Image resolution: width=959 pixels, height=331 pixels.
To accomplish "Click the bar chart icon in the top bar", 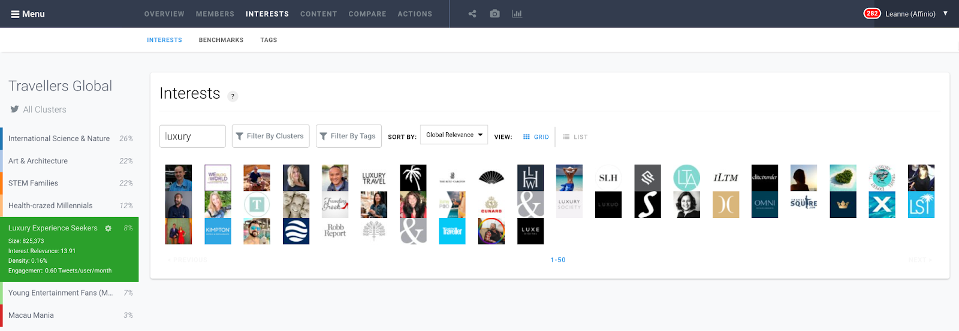I will coord(517,14).
